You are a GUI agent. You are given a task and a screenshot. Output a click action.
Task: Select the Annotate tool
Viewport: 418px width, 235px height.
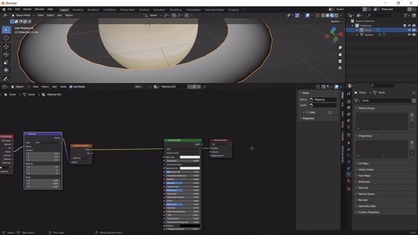[x=6, y=79]
